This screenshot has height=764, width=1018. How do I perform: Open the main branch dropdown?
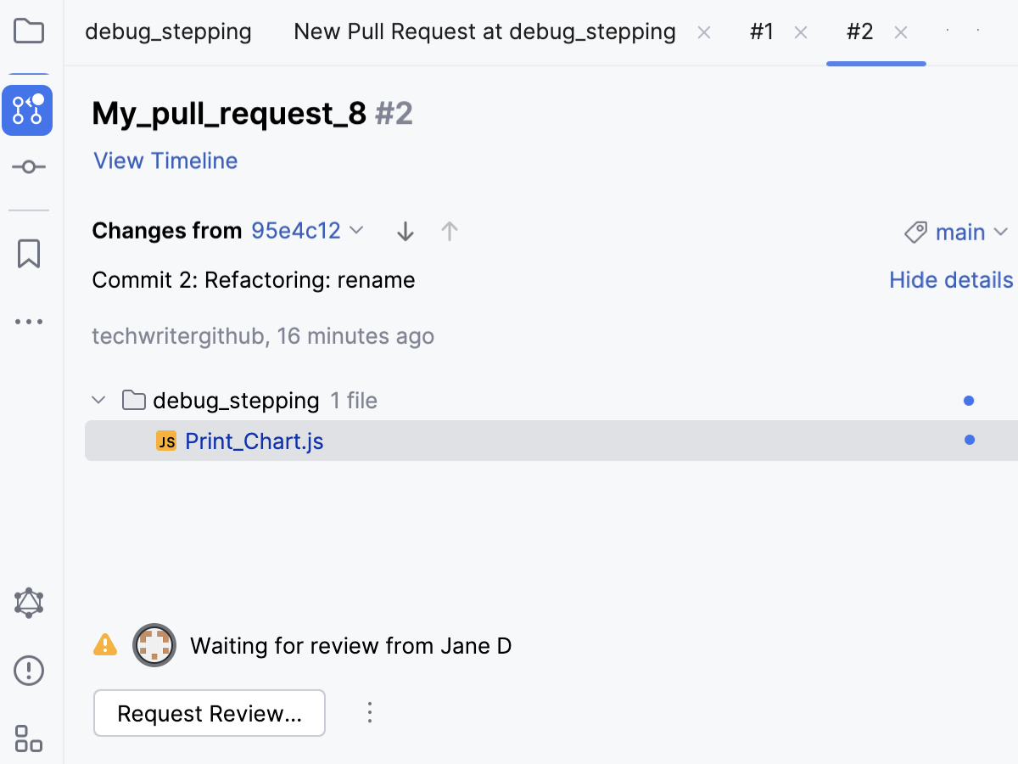click(959, 233)
